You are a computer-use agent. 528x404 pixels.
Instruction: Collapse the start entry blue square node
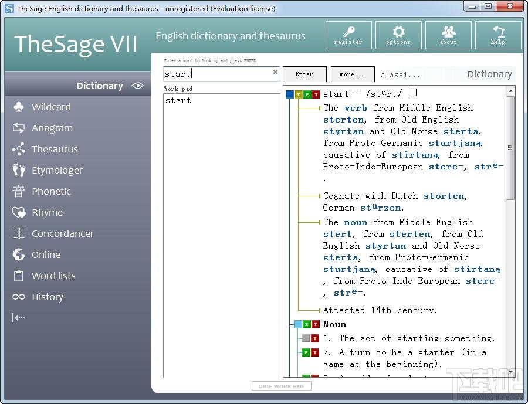(x=290, y=94)
